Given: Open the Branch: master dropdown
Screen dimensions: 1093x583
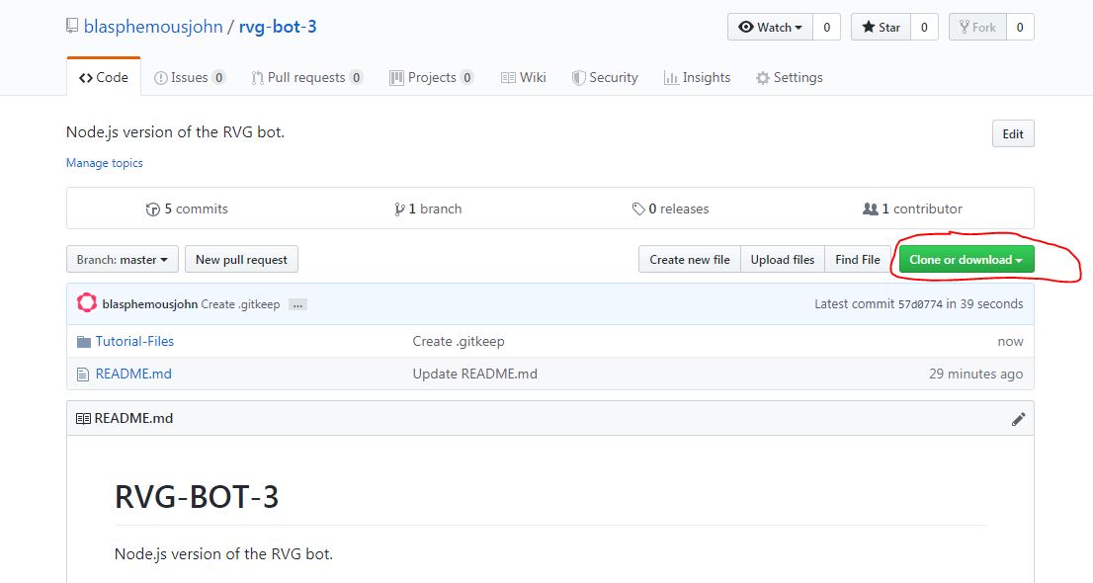Looking at the screenshot, I should [x=123, y=260].
